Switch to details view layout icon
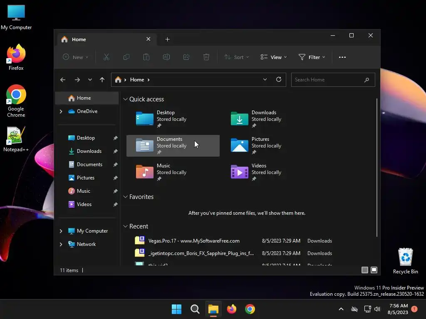This screenshot has width=426, height=319. pyautogui.click(x=364, y=270)
